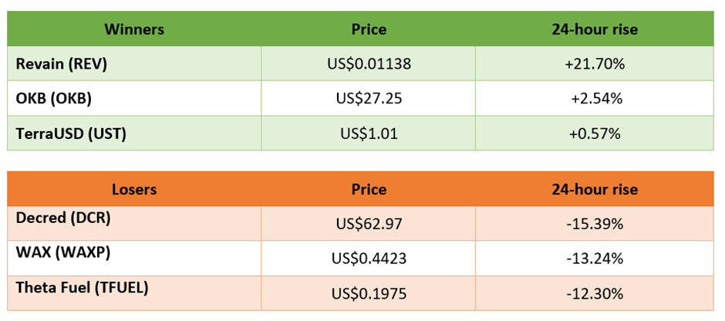Image resolution: width=725 pixels, height=321 pixels.
Task: Select the Revain (REV) cell
Action: (134, 63)
